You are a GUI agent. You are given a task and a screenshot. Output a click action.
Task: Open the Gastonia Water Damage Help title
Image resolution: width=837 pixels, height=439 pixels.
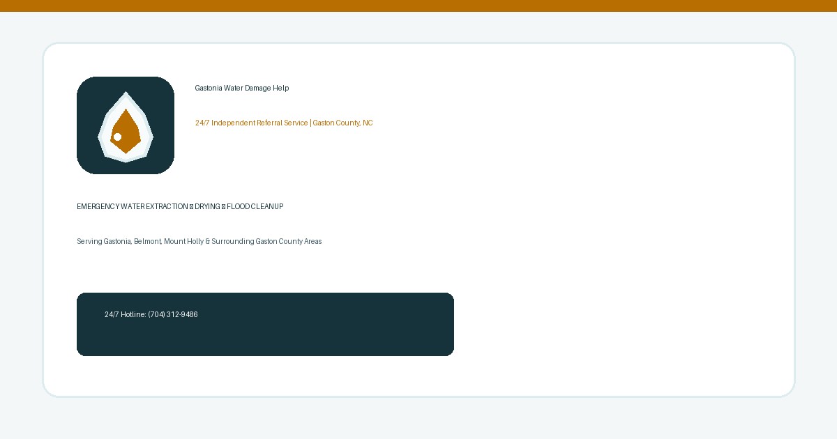pyautogui.click(x=242, y=88)
